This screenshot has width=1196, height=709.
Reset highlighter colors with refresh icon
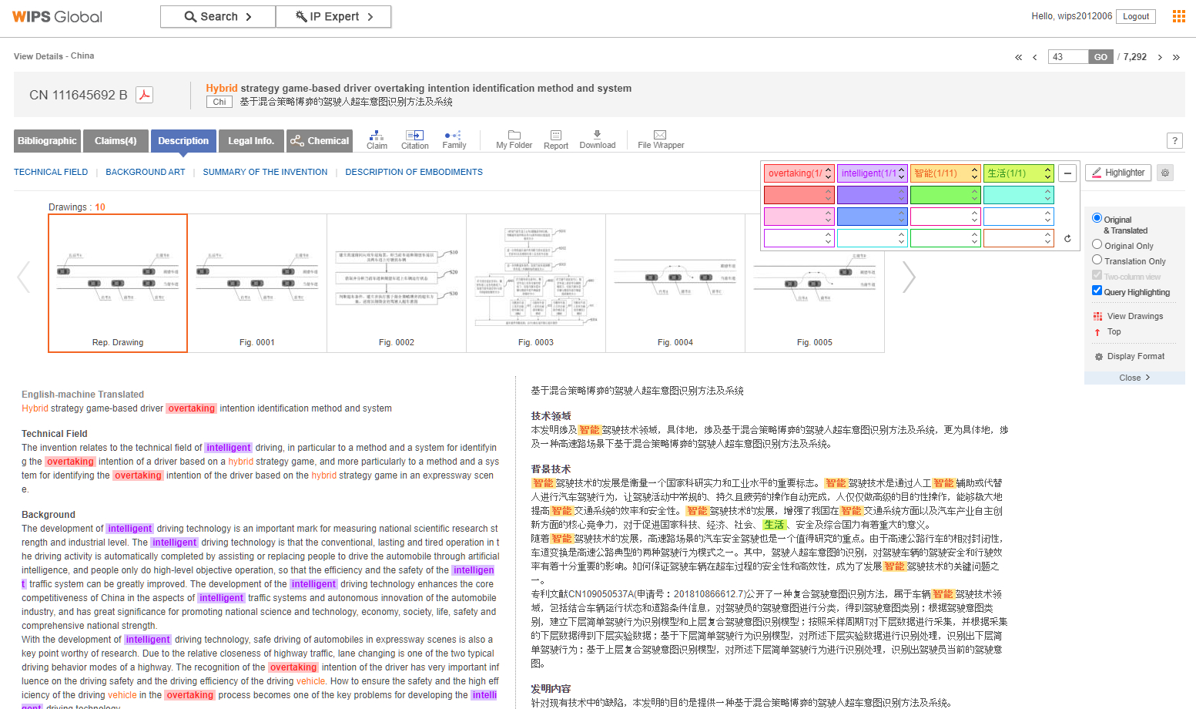1067,238
